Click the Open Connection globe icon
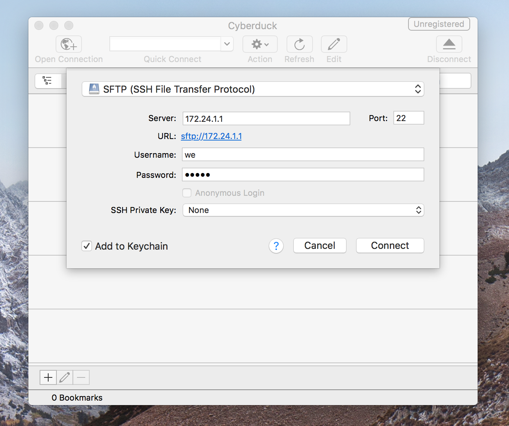Viewport: 509px width, 426px height. click(x=69, y=44)
